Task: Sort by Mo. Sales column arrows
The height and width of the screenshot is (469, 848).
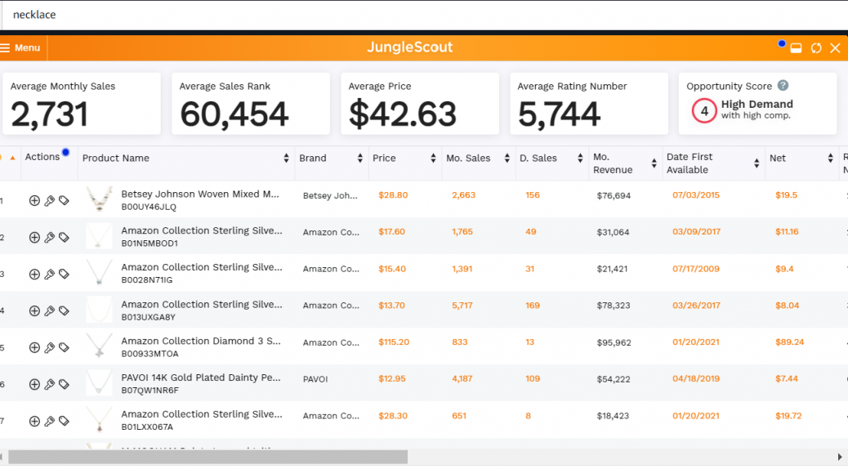Action: [507, 158]
